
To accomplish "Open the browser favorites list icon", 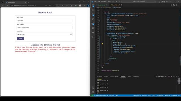I will [67, 6].
